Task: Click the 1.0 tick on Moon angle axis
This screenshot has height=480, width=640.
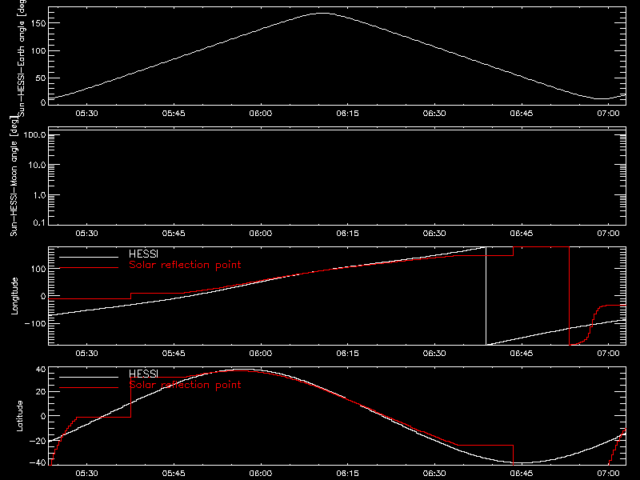Action: [39, 195]
